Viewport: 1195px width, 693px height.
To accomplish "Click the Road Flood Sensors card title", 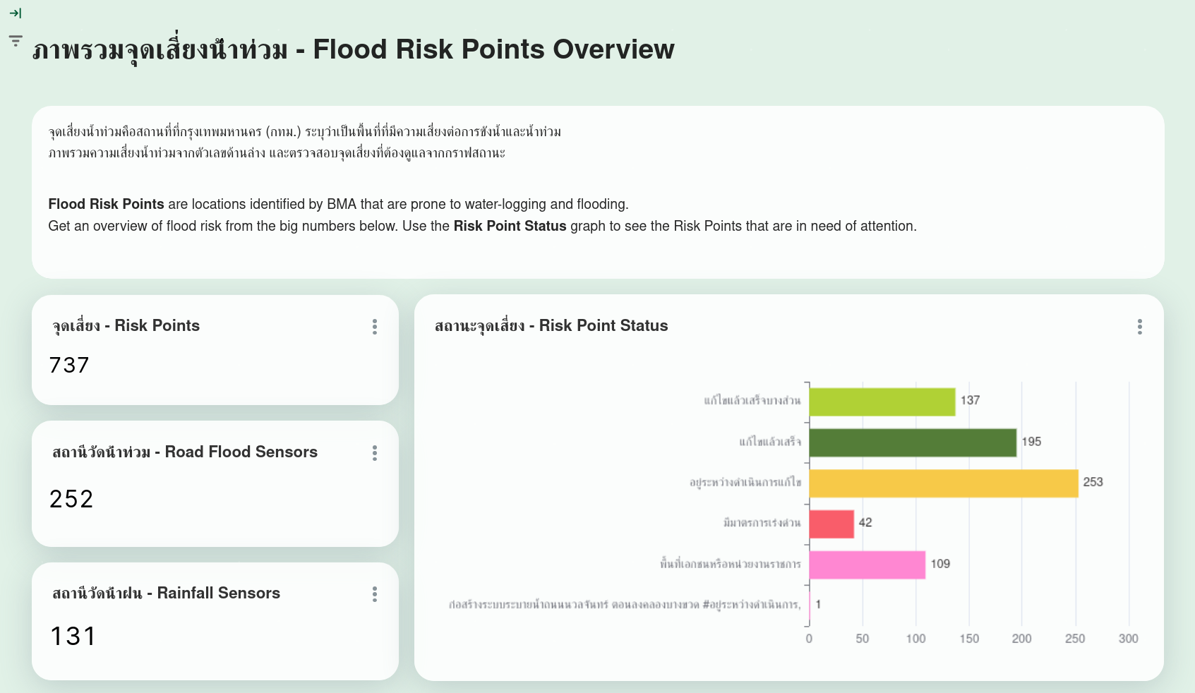I will pyautogui.click(x=185, y=452).
